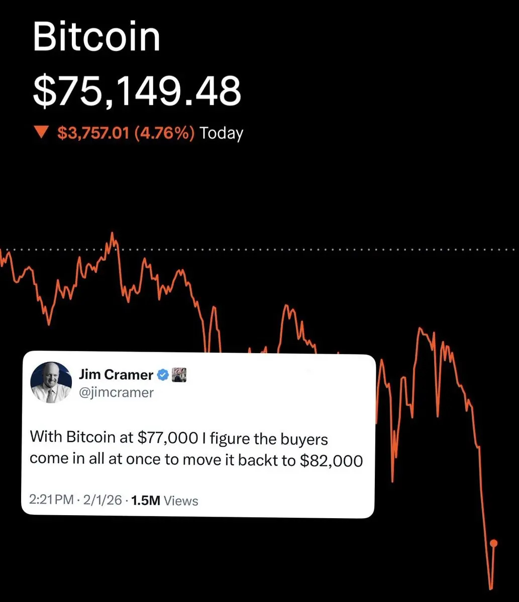Open the @jimcramer handle link
Screen dimensions: 519x602
116,392
